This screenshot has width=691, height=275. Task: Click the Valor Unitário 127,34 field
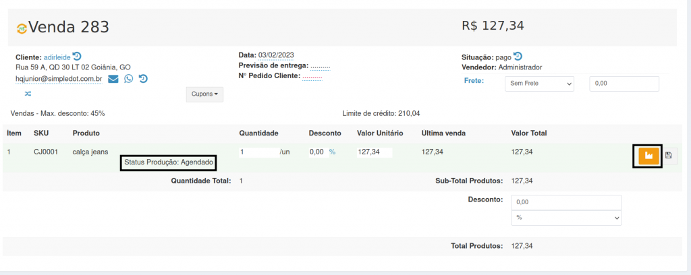click(x=375, y=152)
